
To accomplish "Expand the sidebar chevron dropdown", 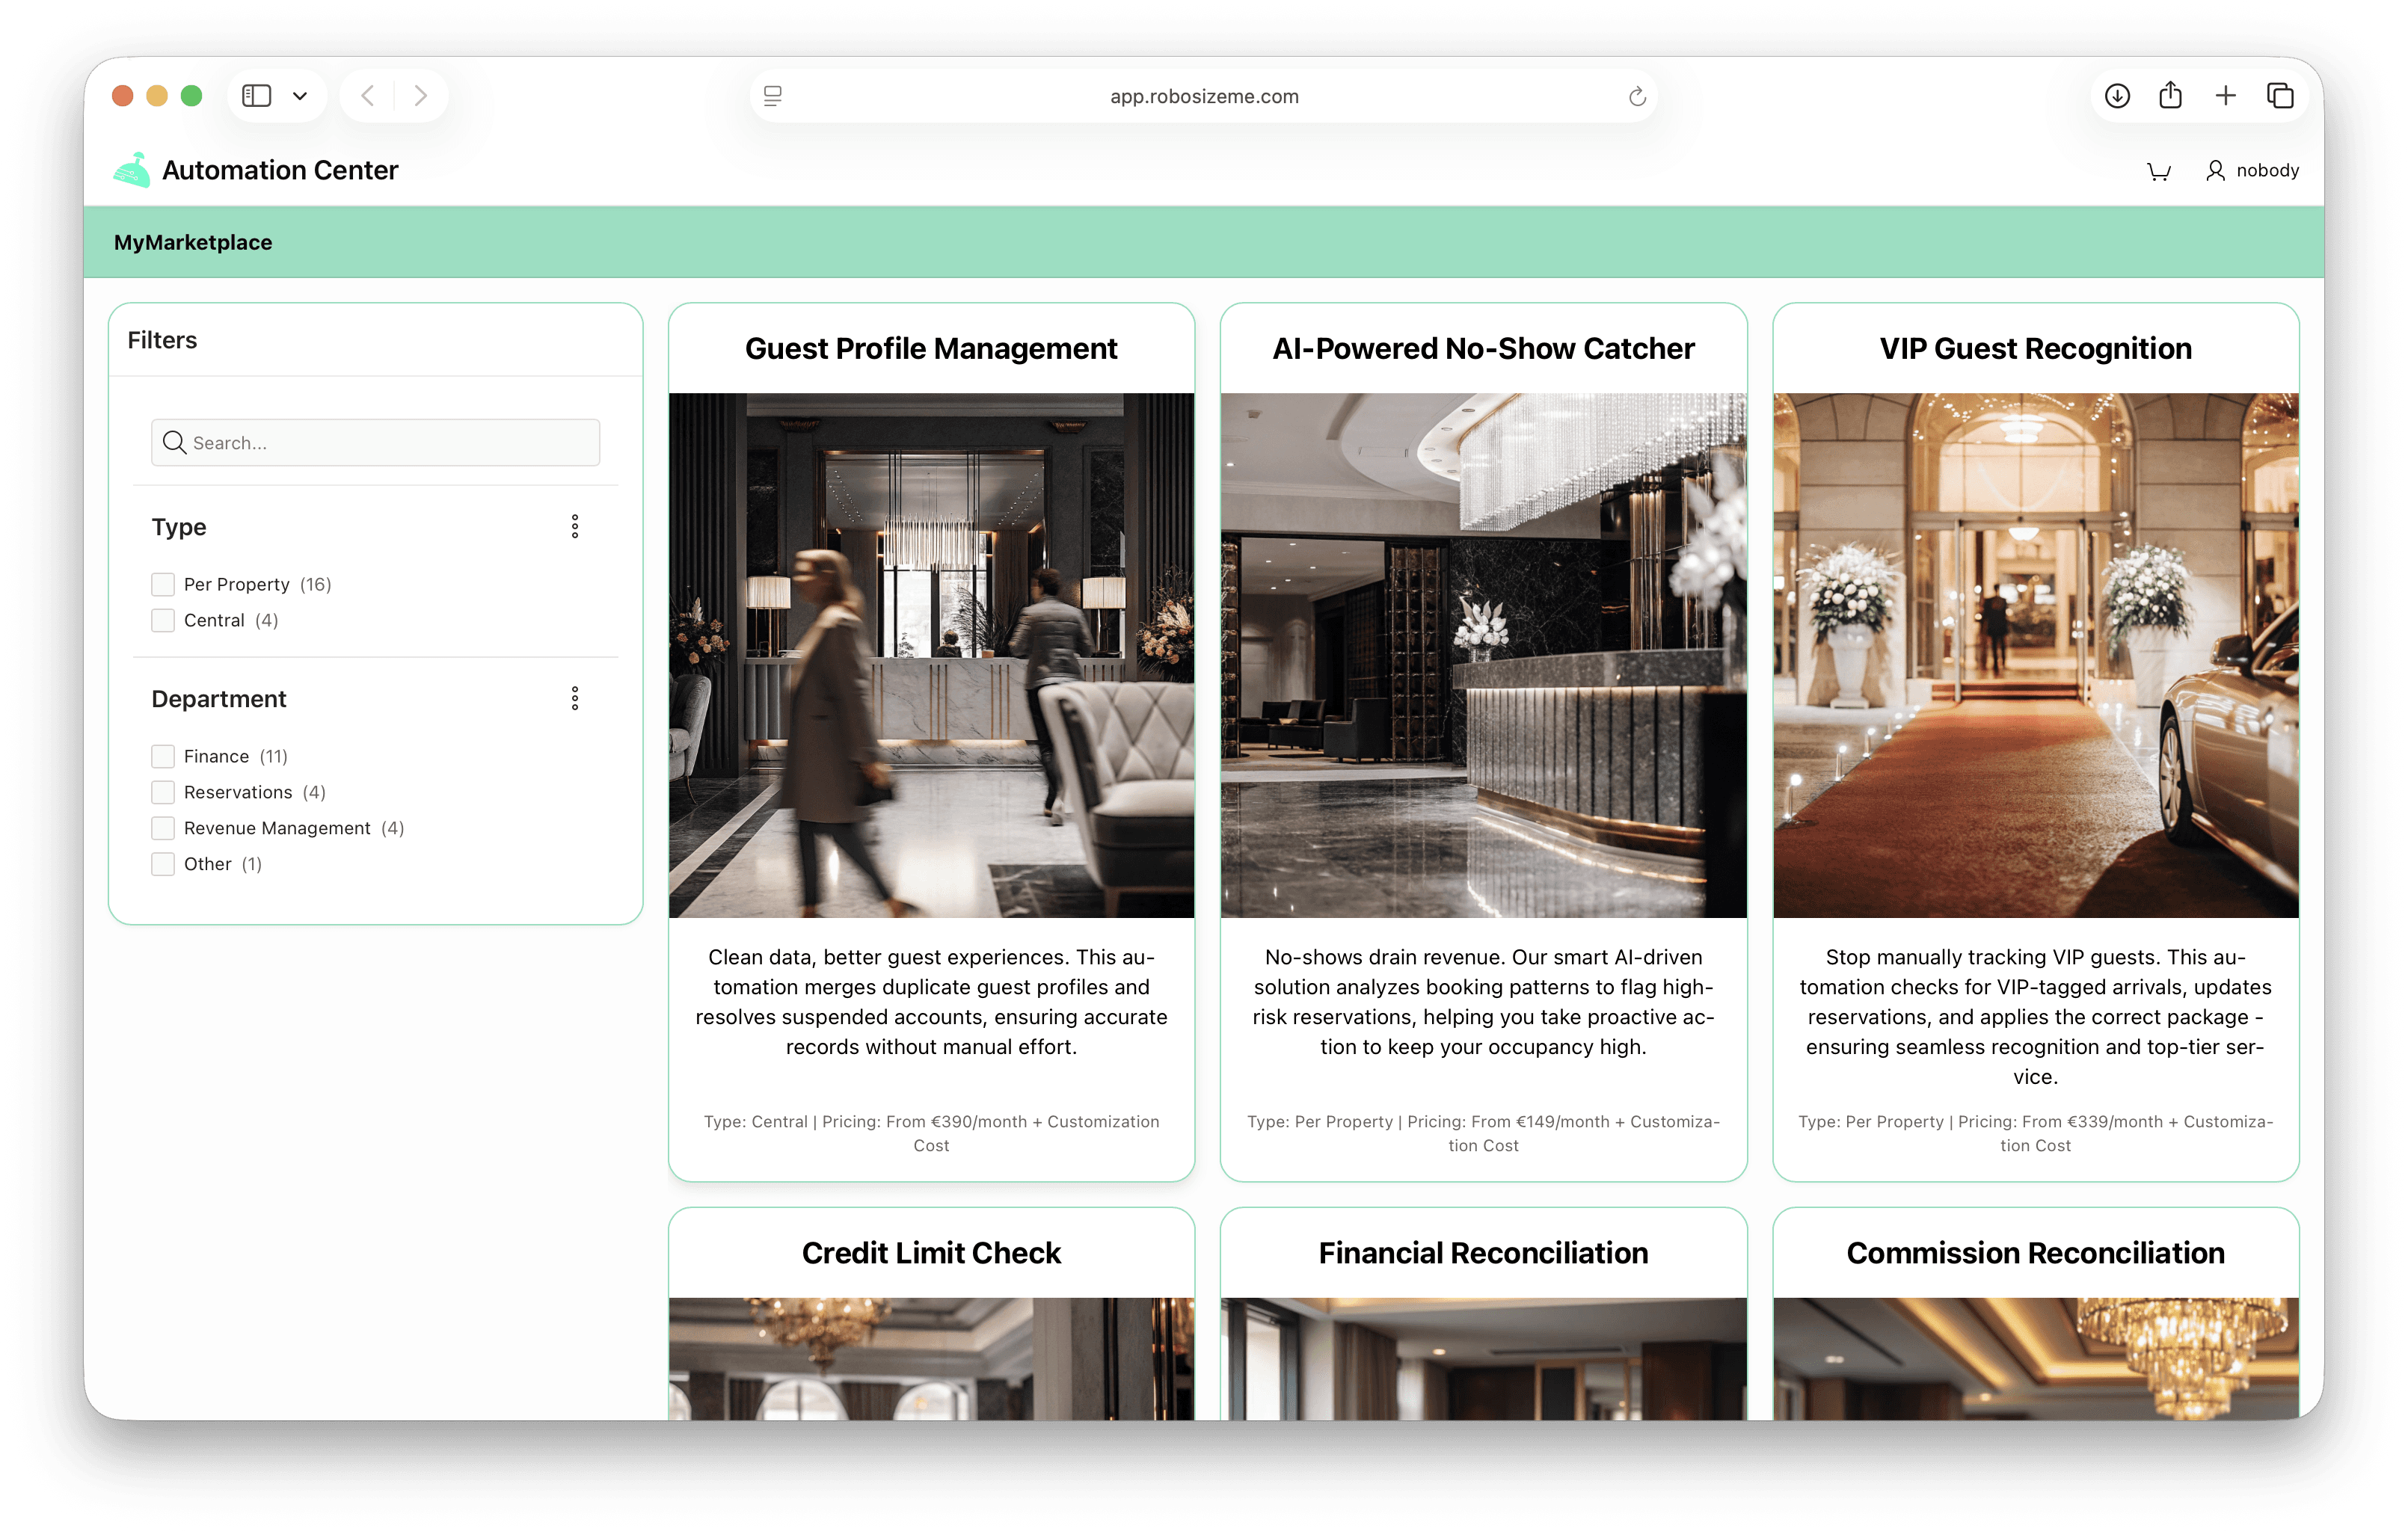I will point(300,96).
